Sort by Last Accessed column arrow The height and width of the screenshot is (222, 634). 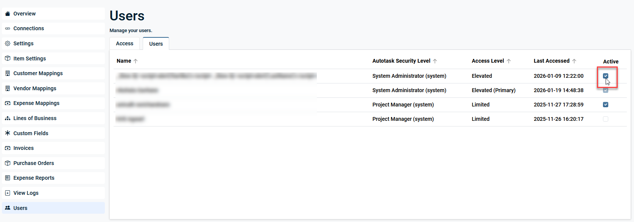tap(574, 61)
